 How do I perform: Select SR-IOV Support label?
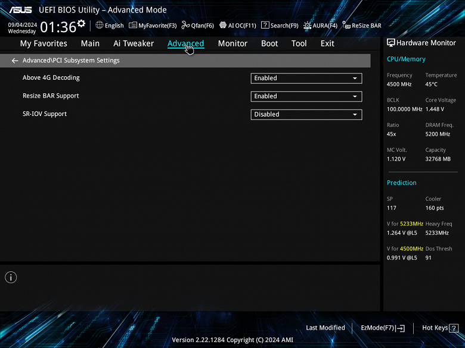tap(45, 114)
